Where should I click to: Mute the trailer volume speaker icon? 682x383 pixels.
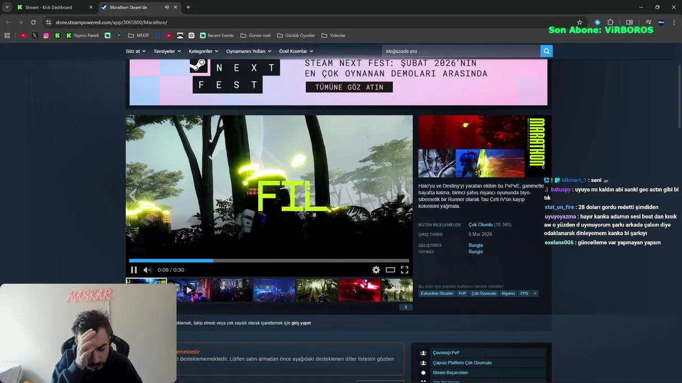click(148, 270)
